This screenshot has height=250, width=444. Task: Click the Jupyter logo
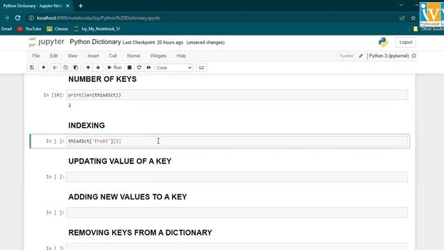[x=46, y=42]
